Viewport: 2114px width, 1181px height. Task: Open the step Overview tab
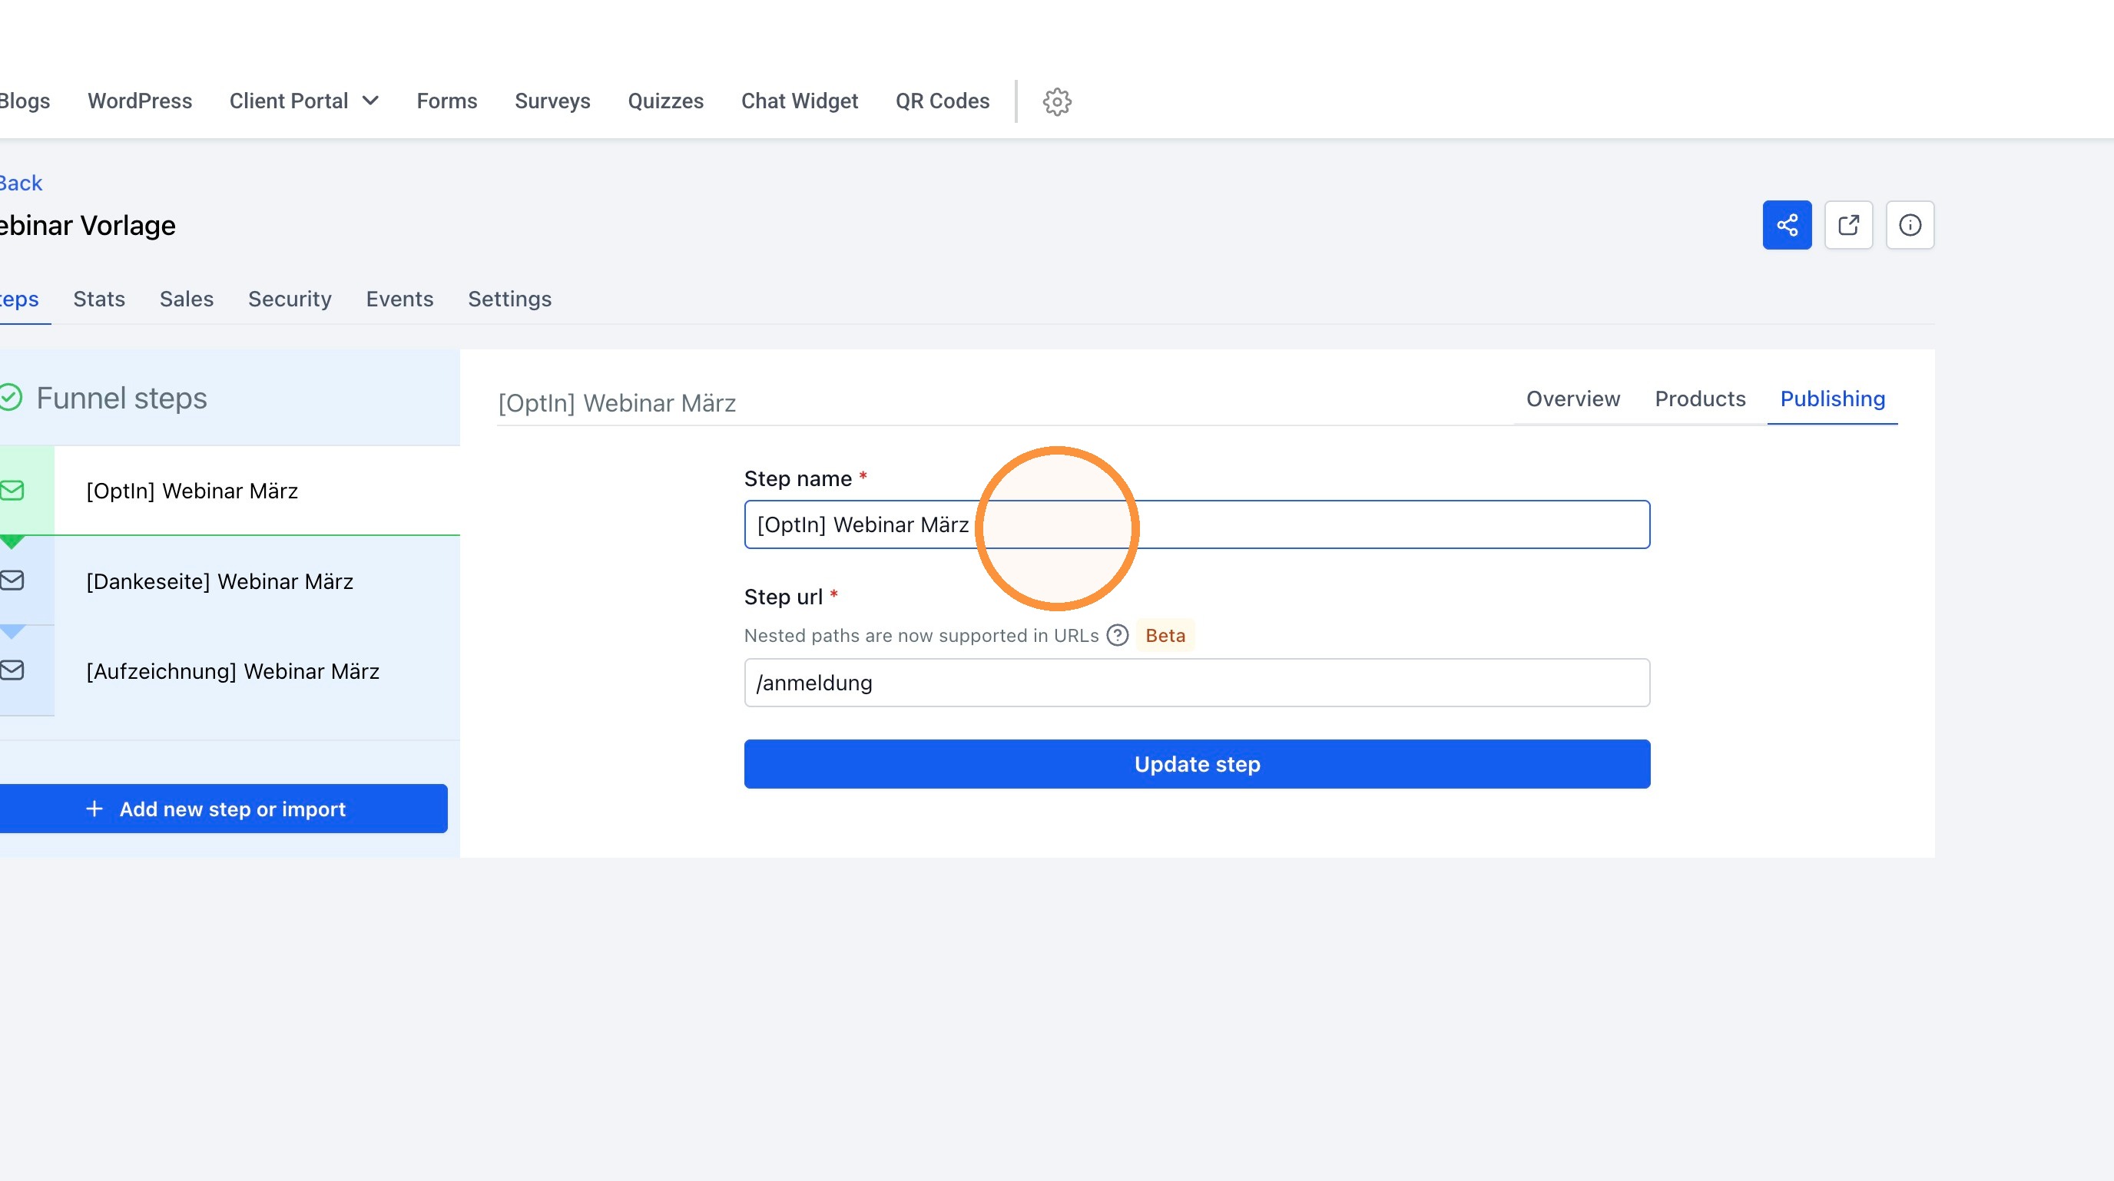(1573, 399)
